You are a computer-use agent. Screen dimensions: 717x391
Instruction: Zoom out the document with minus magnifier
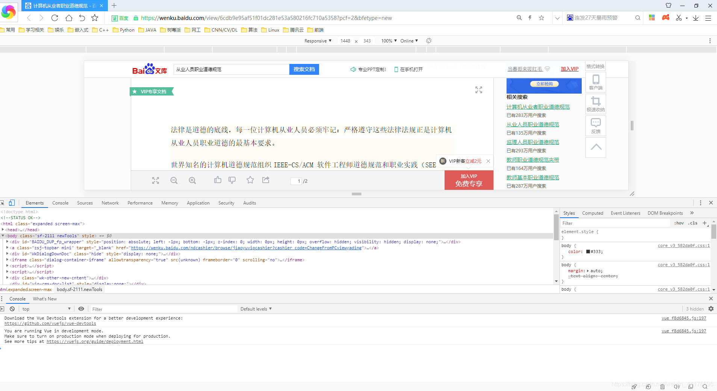tap(174, 180)
